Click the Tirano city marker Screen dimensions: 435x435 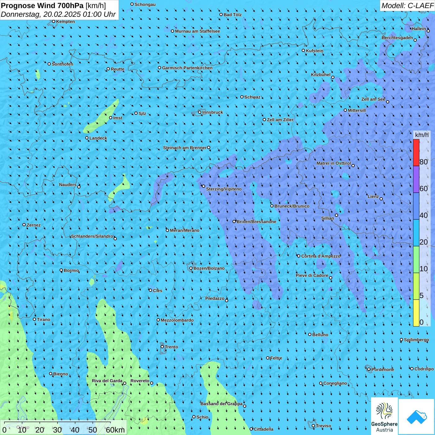click(x=34, y=319)
